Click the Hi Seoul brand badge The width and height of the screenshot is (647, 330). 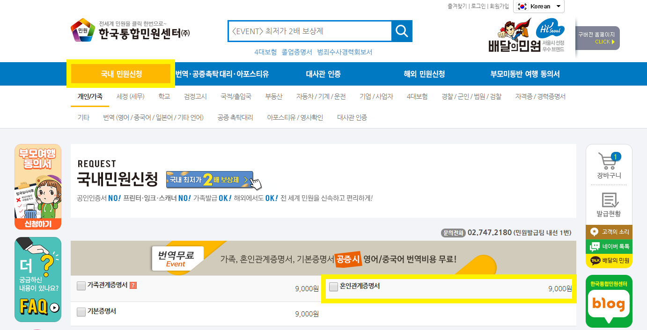[550, 28]
